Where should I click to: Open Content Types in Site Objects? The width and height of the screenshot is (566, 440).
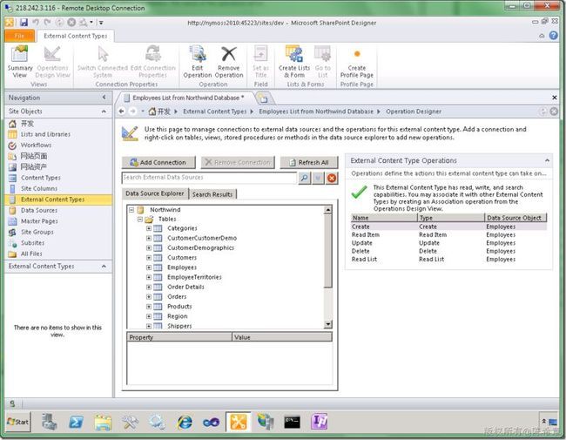(40, 178)
